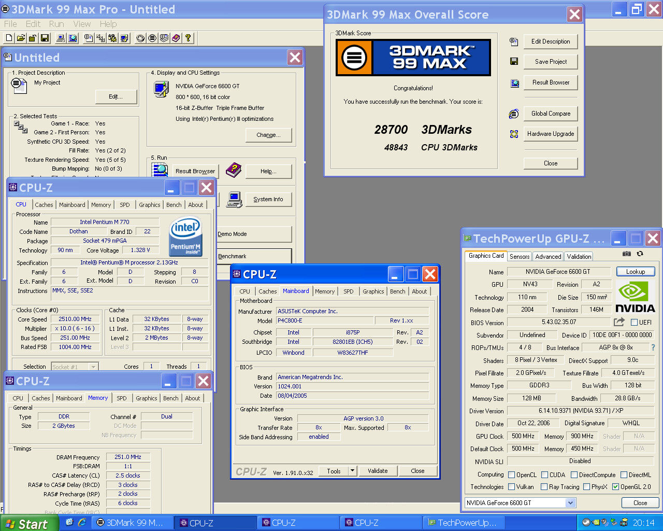Click the 3DMark 99 taskbar button
663x531 pixels.
coord(133,523)
